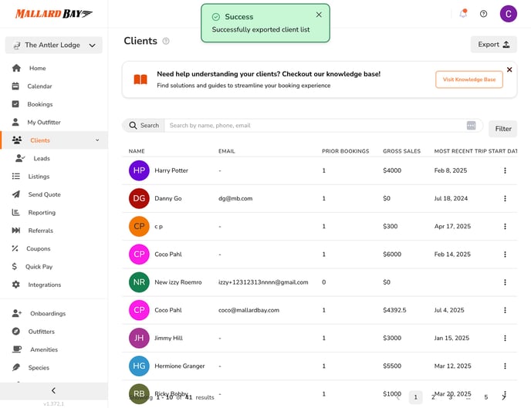Open options menu for New izzy Roemro

[505, 282]
